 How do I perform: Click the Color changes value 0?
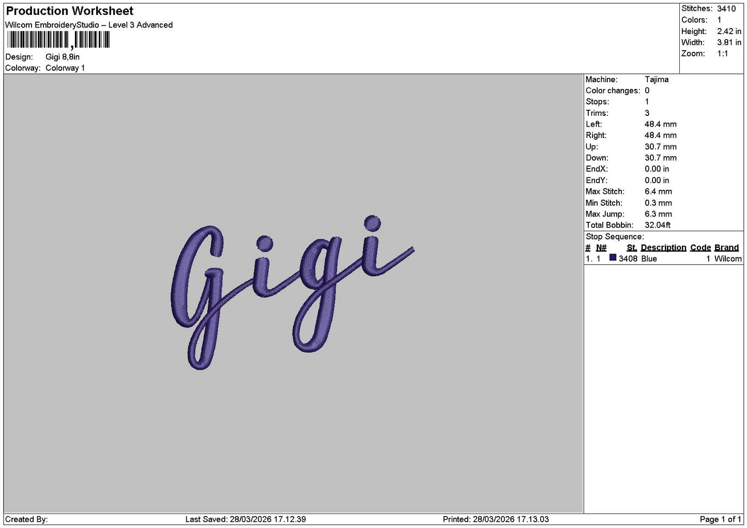point(647,90)
